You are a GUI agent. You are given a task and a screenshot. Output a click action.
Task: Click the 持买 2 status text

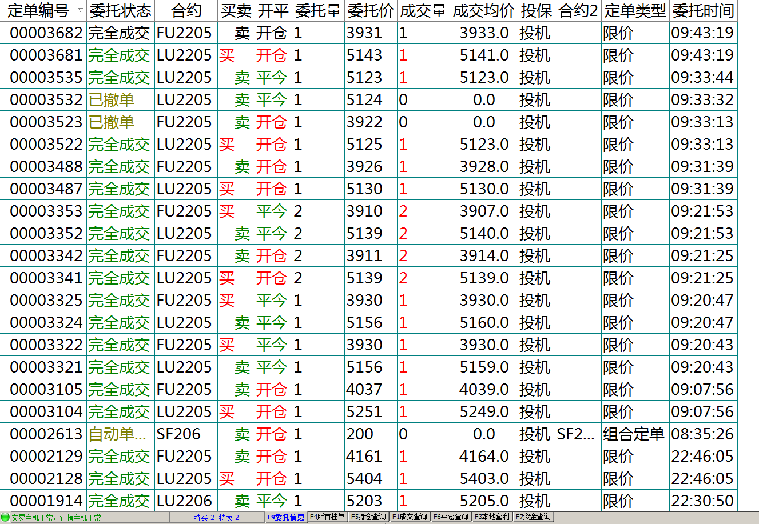click(x=204, y=518)
